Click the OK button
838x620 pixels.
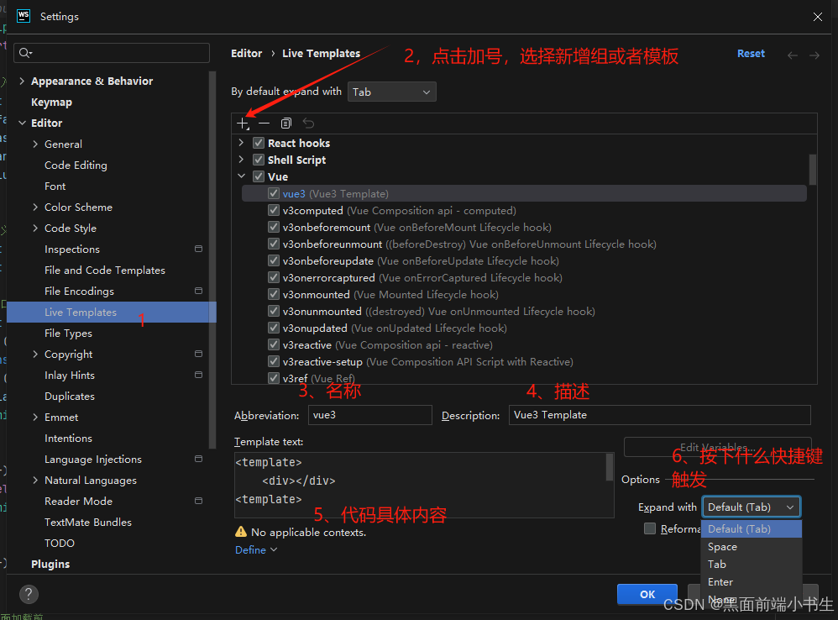coord(647,594)
